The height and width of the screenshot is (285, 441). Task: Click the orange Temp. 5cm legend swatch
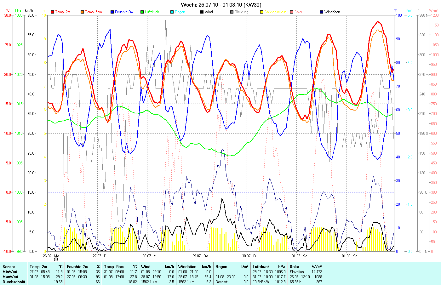(82, 12)
